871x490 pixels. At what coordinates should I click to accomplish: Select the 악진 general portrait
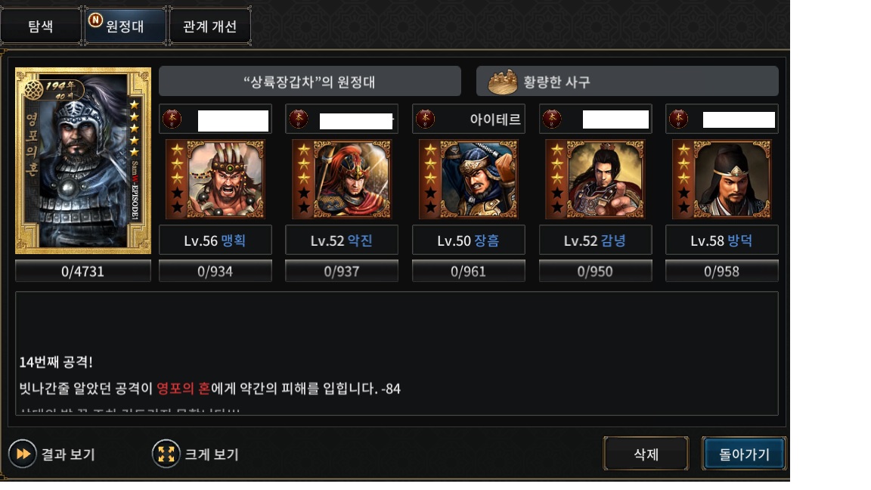343,179
